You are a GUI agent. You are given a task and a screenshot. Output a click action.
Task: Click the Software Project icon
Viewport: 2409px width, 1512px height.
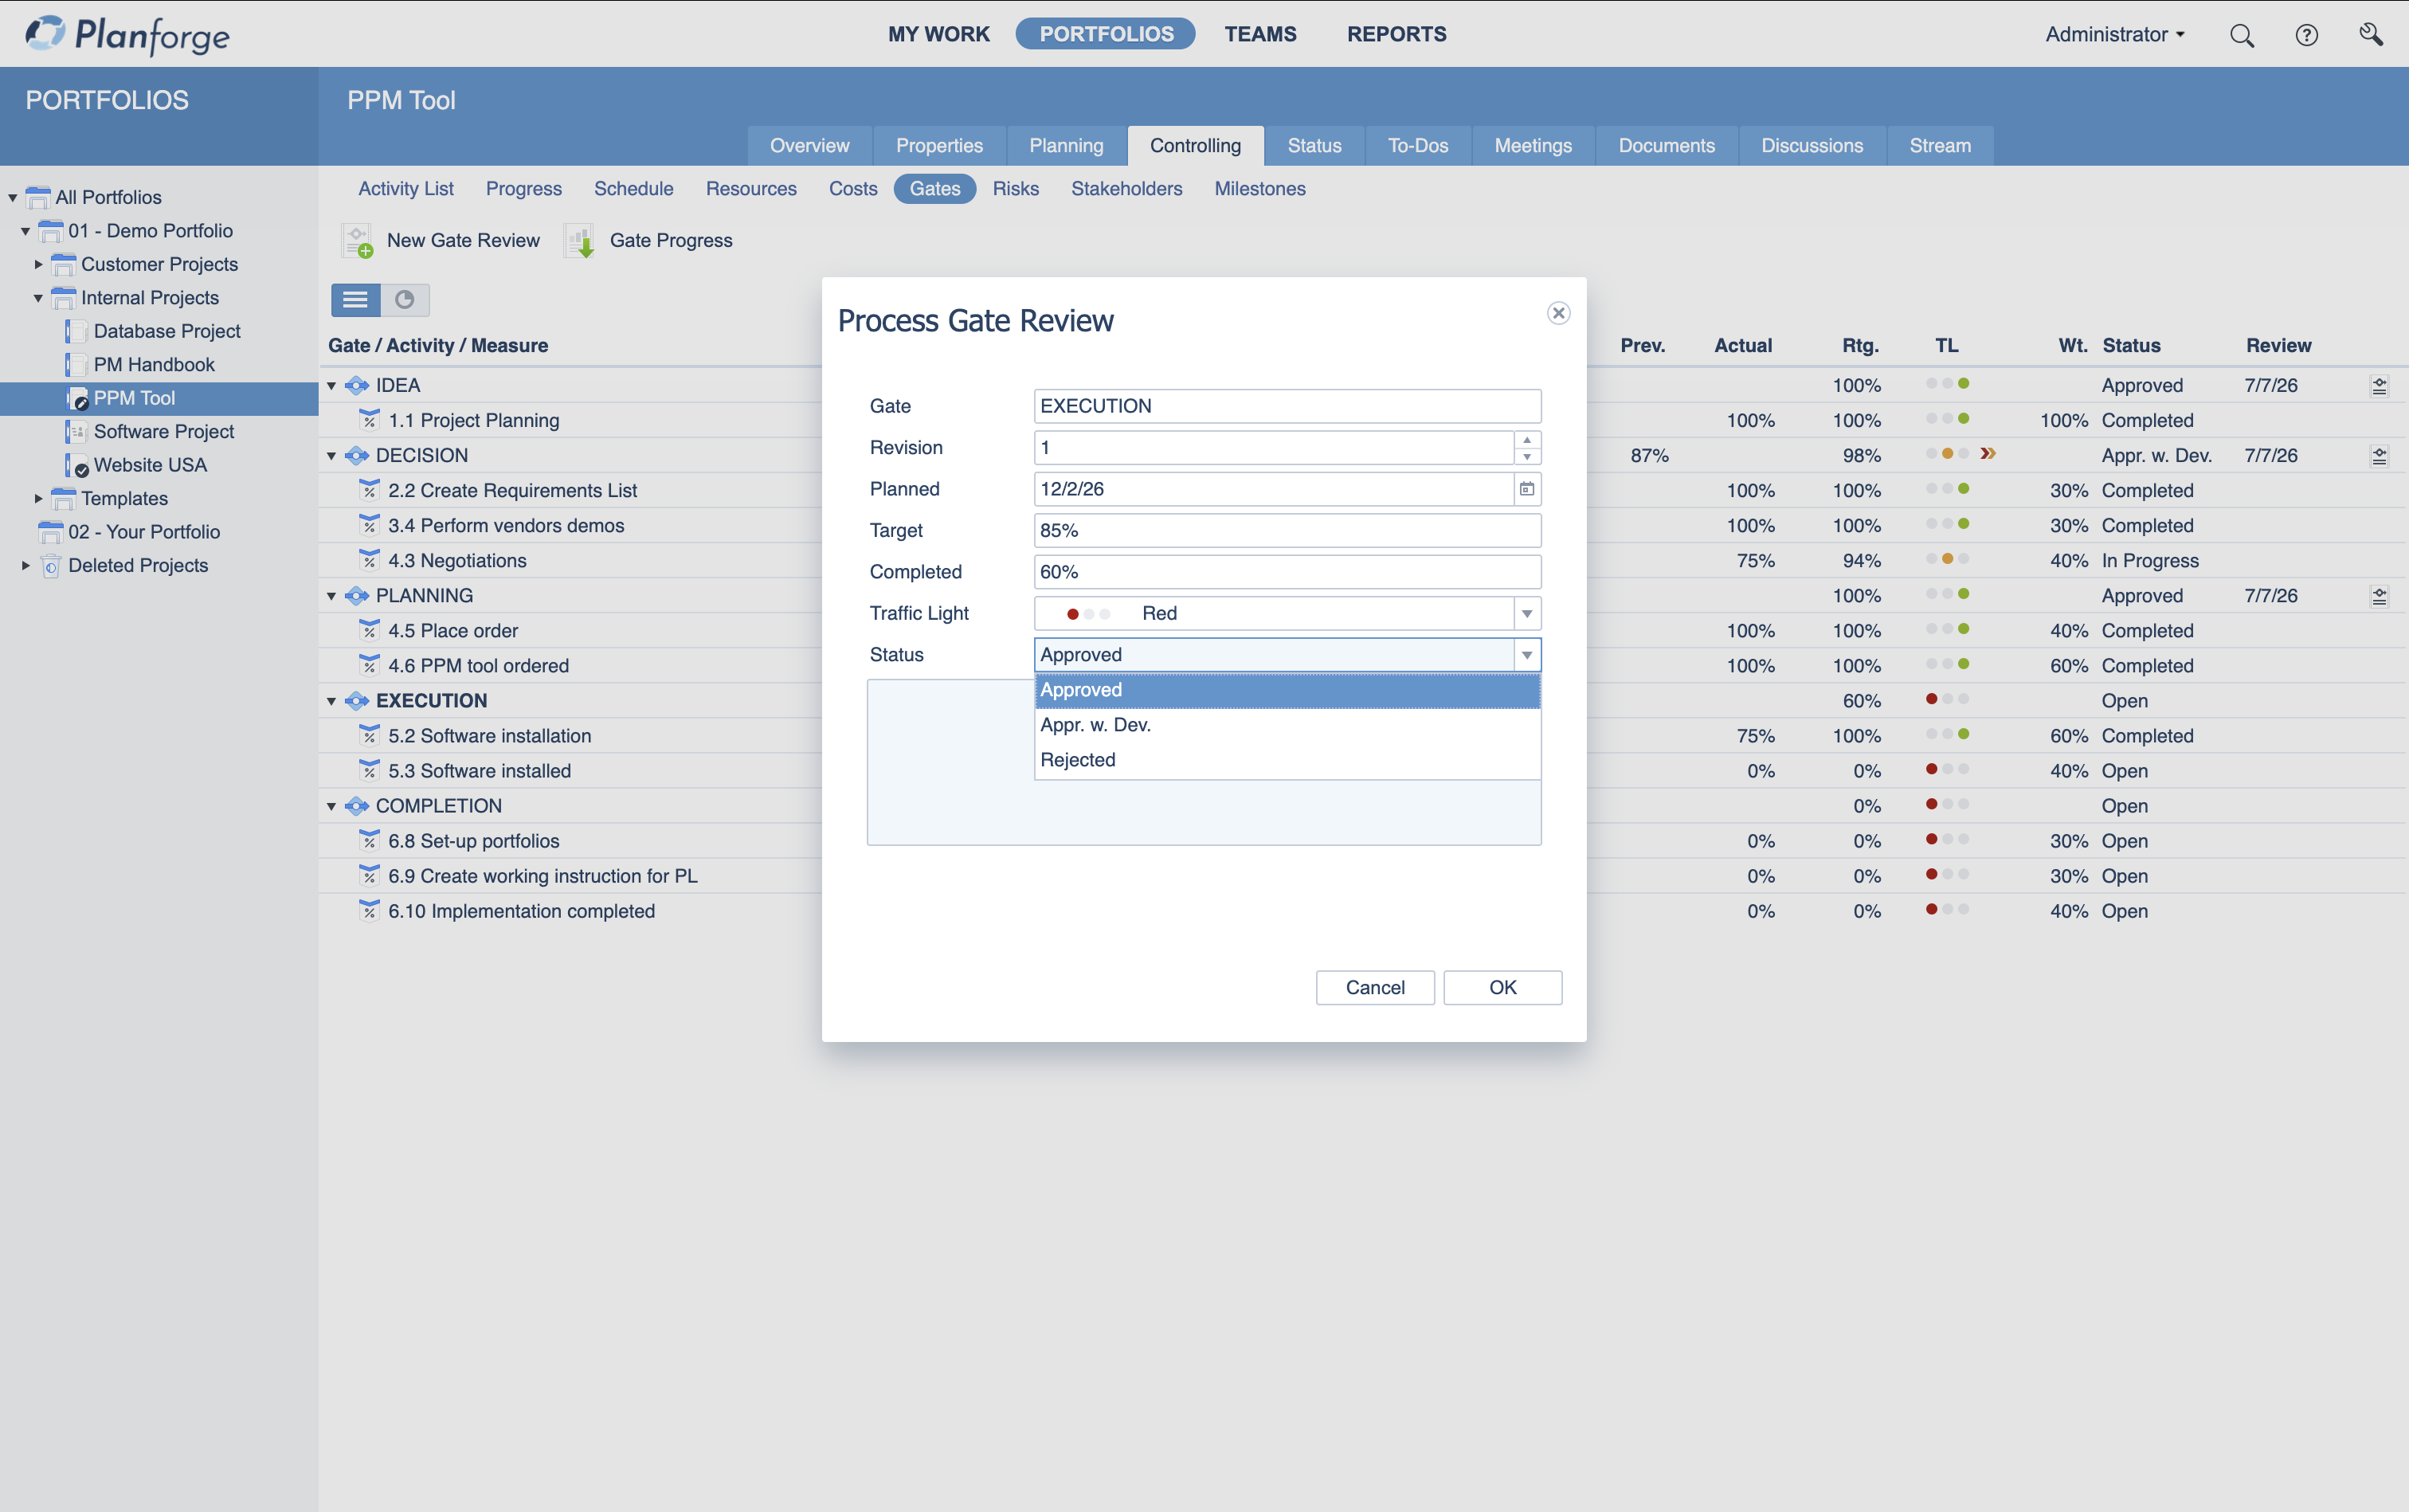(76, 432)
